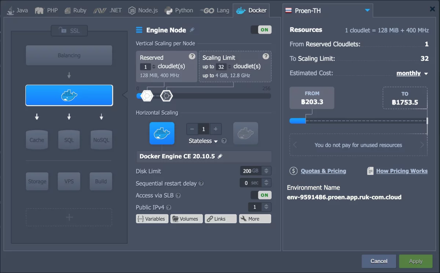Screen dimensions: 440x273
Task: Show previous pricing hint arrow
Action: 295,145
